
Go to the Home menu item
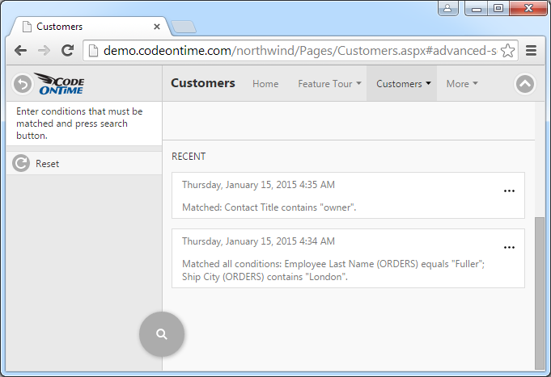(265, 84)
